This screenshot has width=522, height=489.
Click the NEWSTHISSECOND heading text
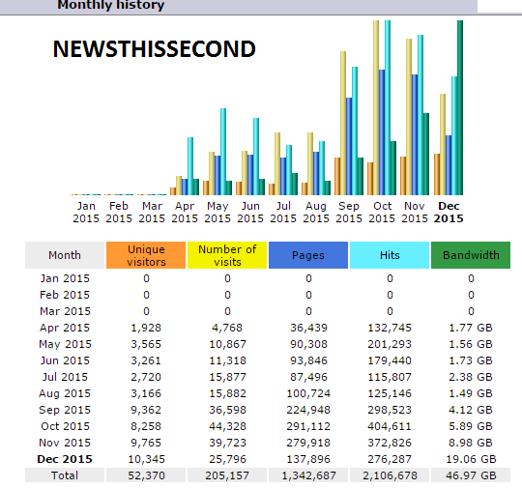tap(154, 49)
